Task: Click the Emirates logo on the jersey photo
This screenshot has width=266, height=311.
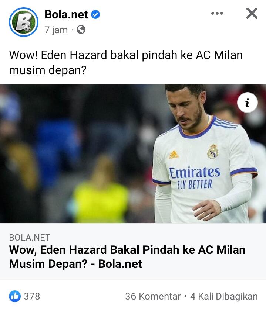Action: point(195,173)
